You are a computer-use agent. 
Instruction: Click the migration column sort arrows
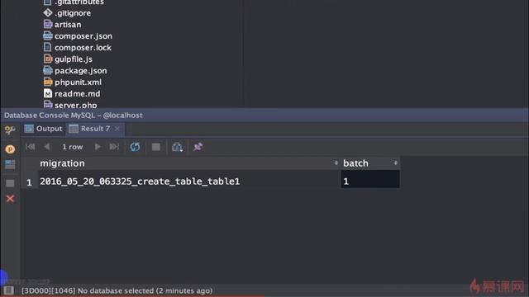click(336, 163)
